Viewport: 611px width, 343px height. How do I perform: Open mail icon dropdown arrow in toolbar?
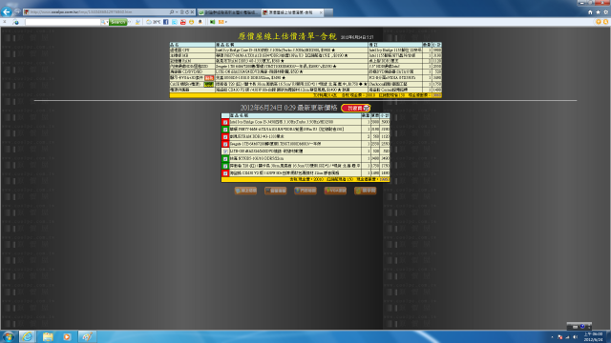coord(226,22)
